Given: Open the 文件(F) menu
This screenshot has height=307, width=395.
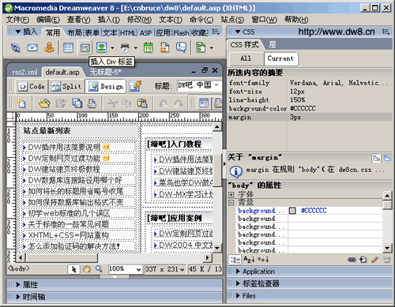Looking at the screenshot, I should [x=17, y=20].
